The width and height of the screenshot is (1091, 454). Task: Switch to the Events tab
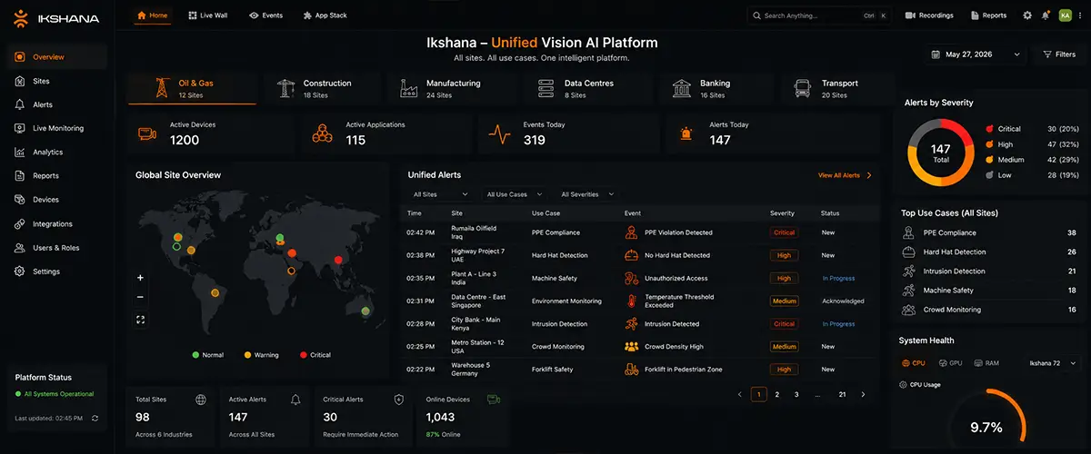click(x=266, y=15)
